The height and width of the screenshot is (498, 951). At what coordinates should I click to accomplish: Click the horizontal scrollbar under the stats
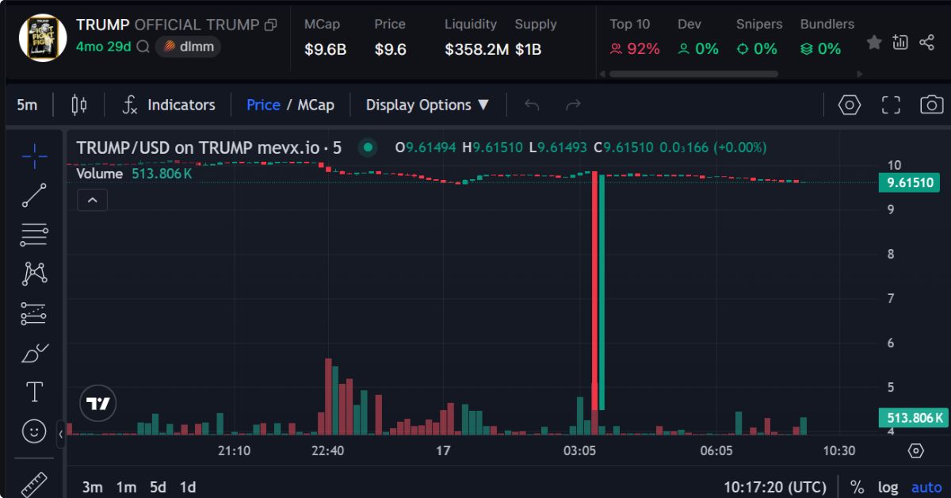[693, 74]
